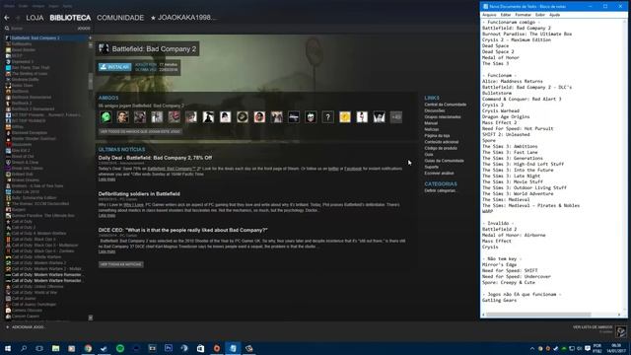631x355 pixels.
Task: Open the JOGOS library filter dropdown
Action: [x=84, y=29]
